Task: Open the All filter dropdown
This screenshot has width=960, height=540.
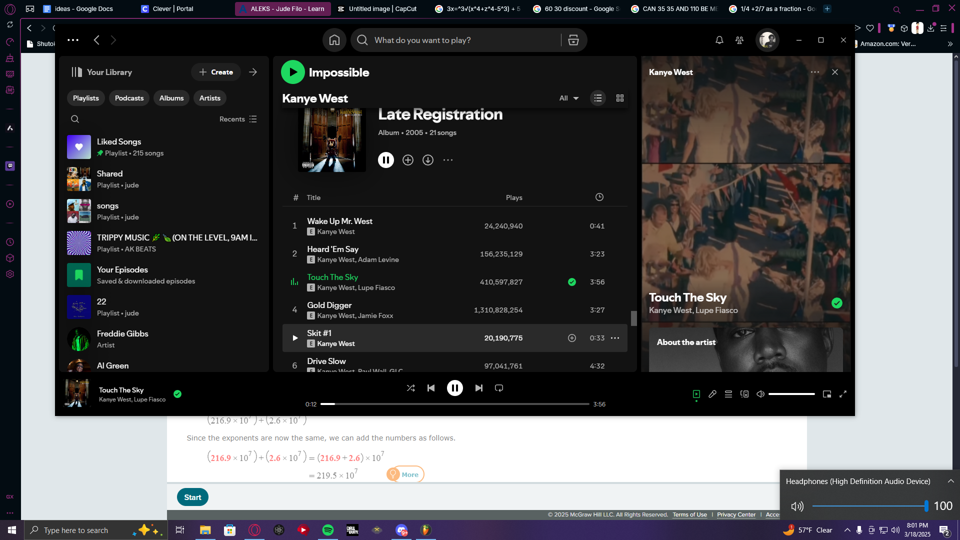Action: [x=569, y=98]
